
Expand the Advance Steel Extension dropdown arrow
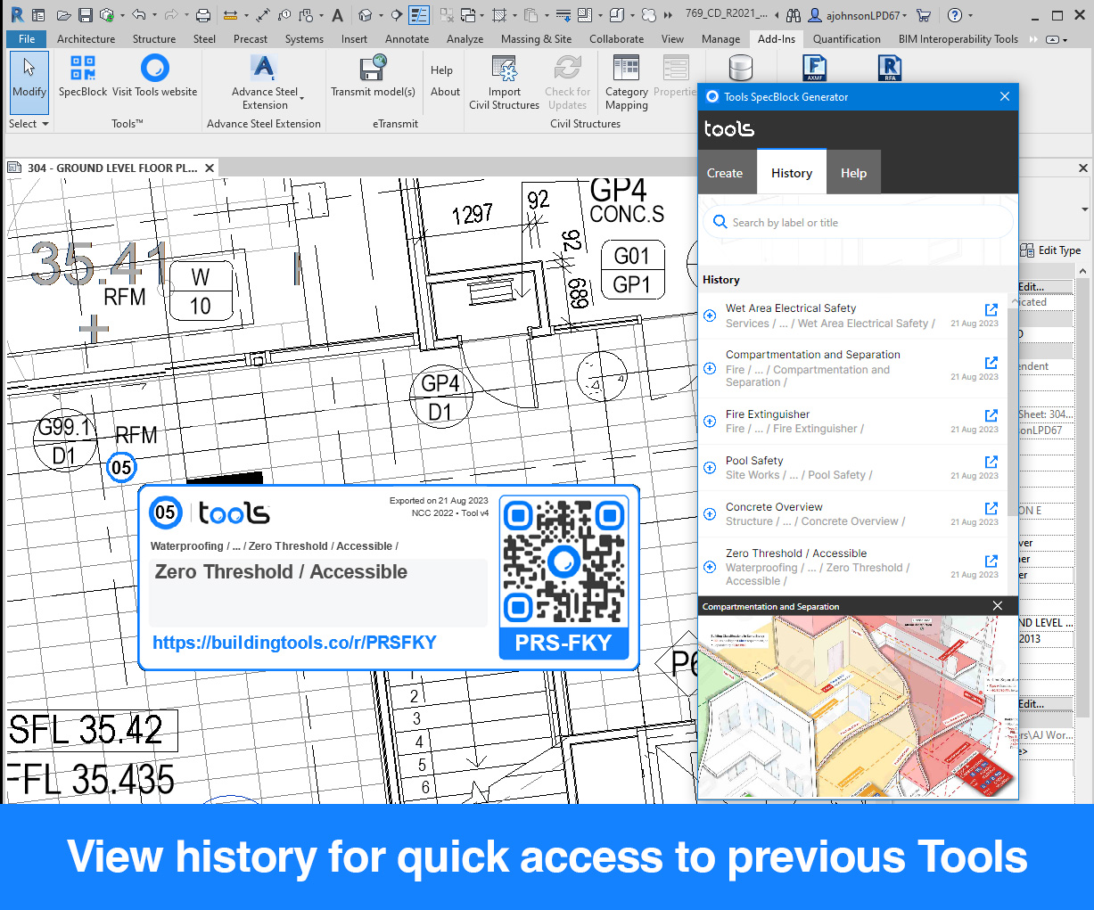coord(301,98)
